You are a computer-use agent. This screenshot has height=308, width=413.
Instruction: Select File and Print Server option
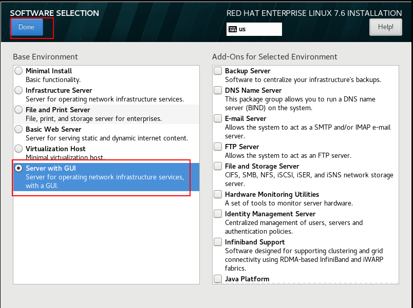click(x=19, y=110)
